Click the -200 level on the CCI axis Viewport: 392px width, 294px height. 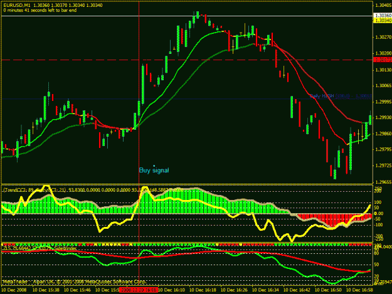point(378,236)
